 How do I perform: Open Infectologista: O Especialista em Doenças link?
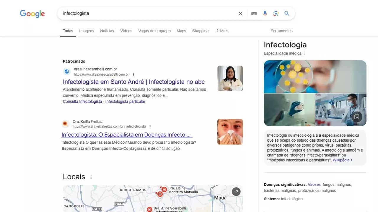point(127,135)
